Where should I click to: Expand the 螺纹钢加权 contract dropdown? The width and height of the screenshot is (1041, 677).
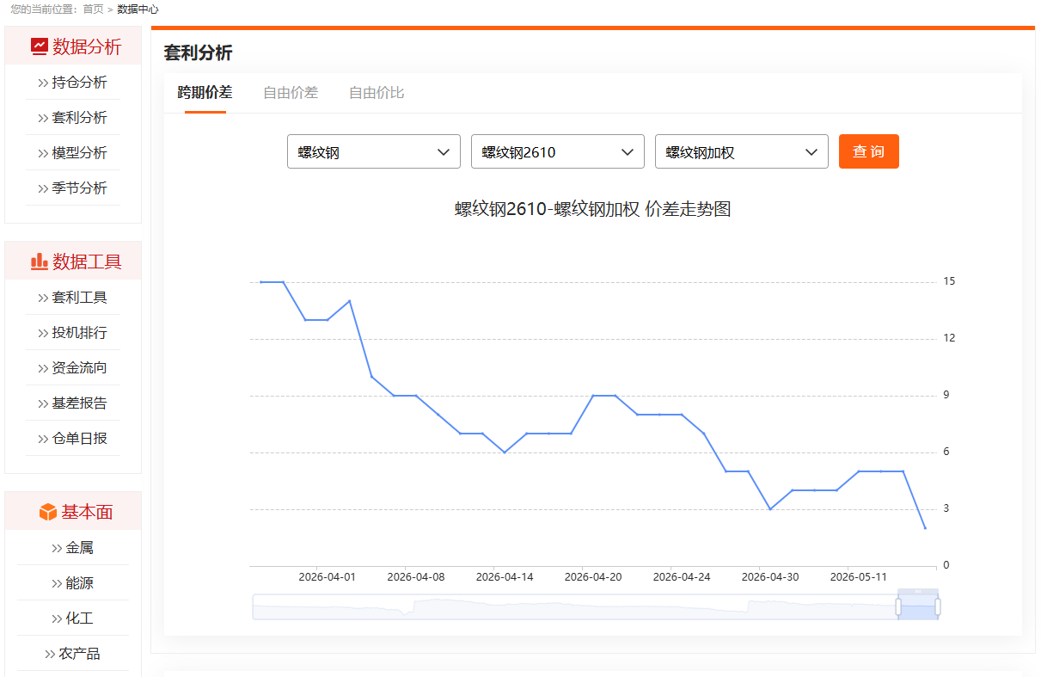(742, 152)
